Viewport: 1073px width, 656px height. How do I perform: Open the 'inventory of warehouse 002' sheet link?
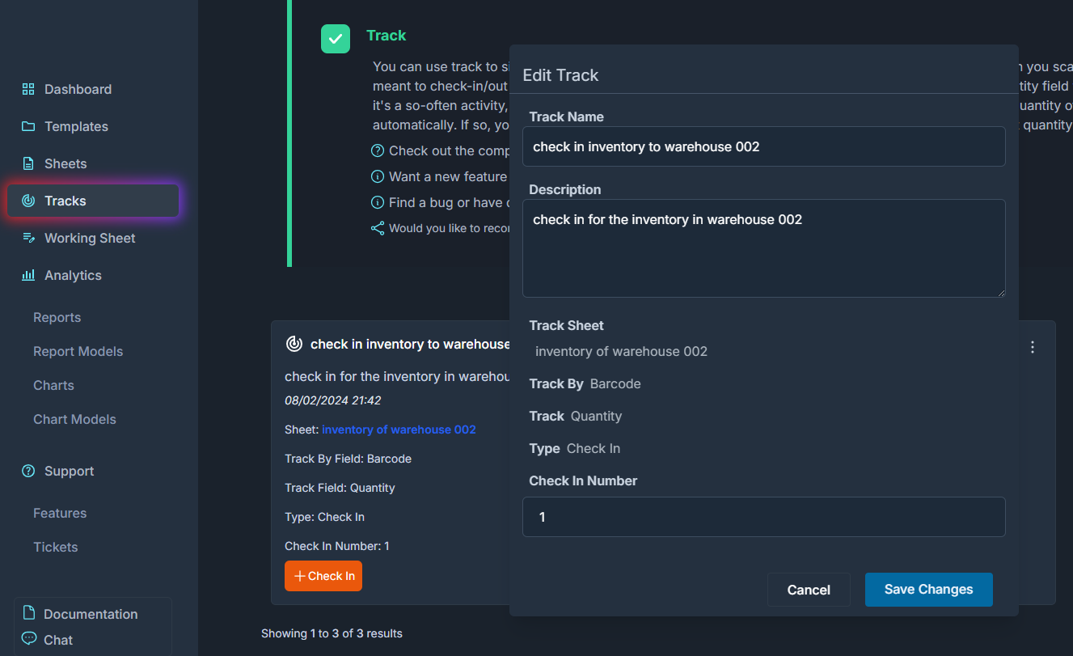(399, 430)
